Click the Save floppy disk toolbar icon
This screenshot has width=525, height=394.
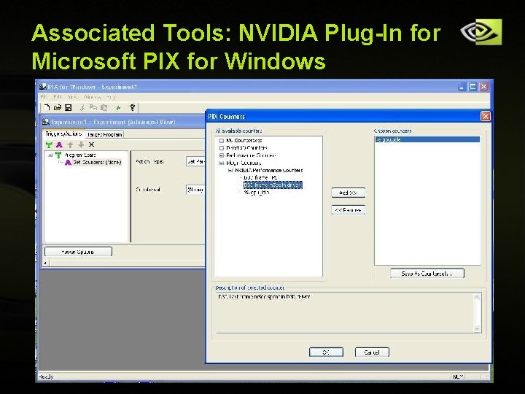coord(69,107)
